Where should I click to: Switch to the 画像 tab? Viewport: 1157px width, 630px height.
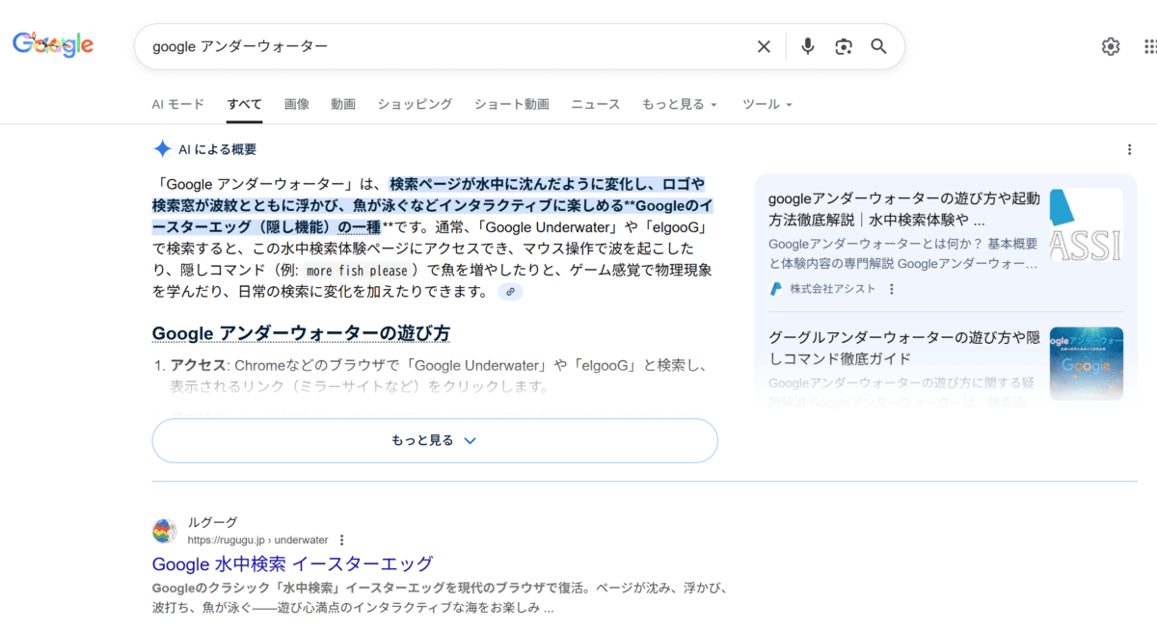[297, 104]
